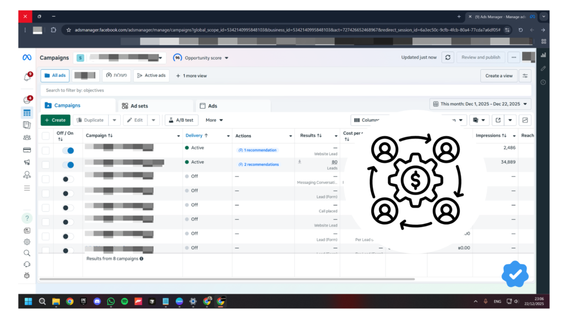Click the green Create button
Screen dimensions: 568x319
tap(55, 120)
